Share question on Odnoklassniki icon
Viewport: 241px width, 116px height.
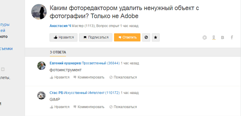pyautogui.click(x=214, y=37)
